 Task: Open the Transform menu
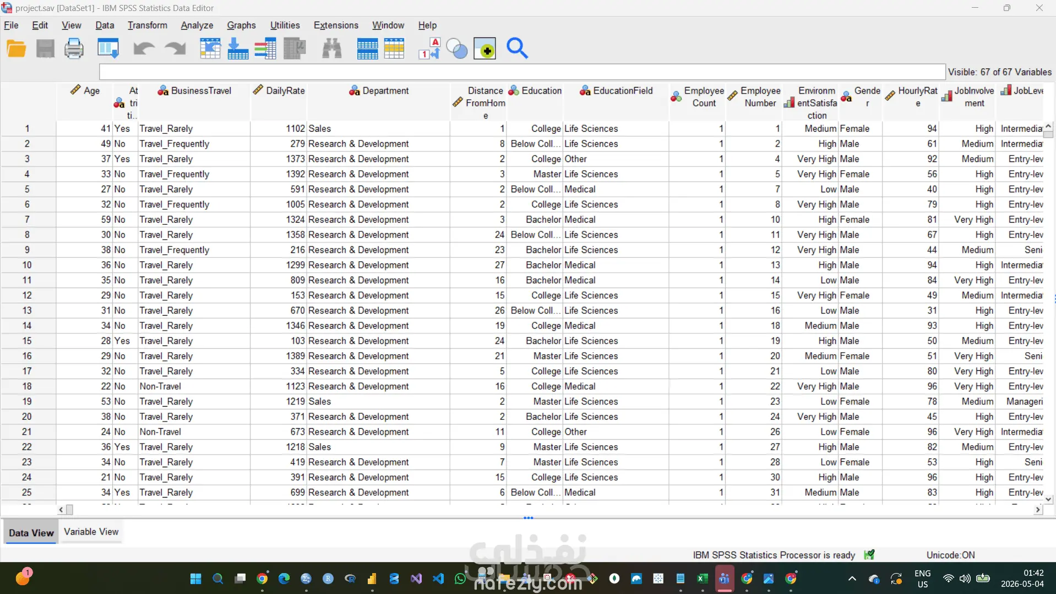tap(148, 25)
